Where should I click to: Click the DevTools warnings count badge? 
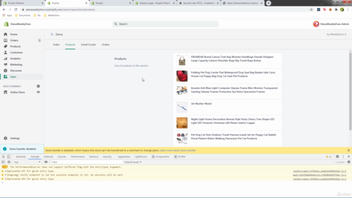(x=329, y=157)
